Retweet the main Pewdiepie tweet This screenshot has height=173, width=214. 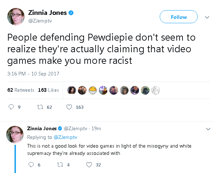point(40,107)
